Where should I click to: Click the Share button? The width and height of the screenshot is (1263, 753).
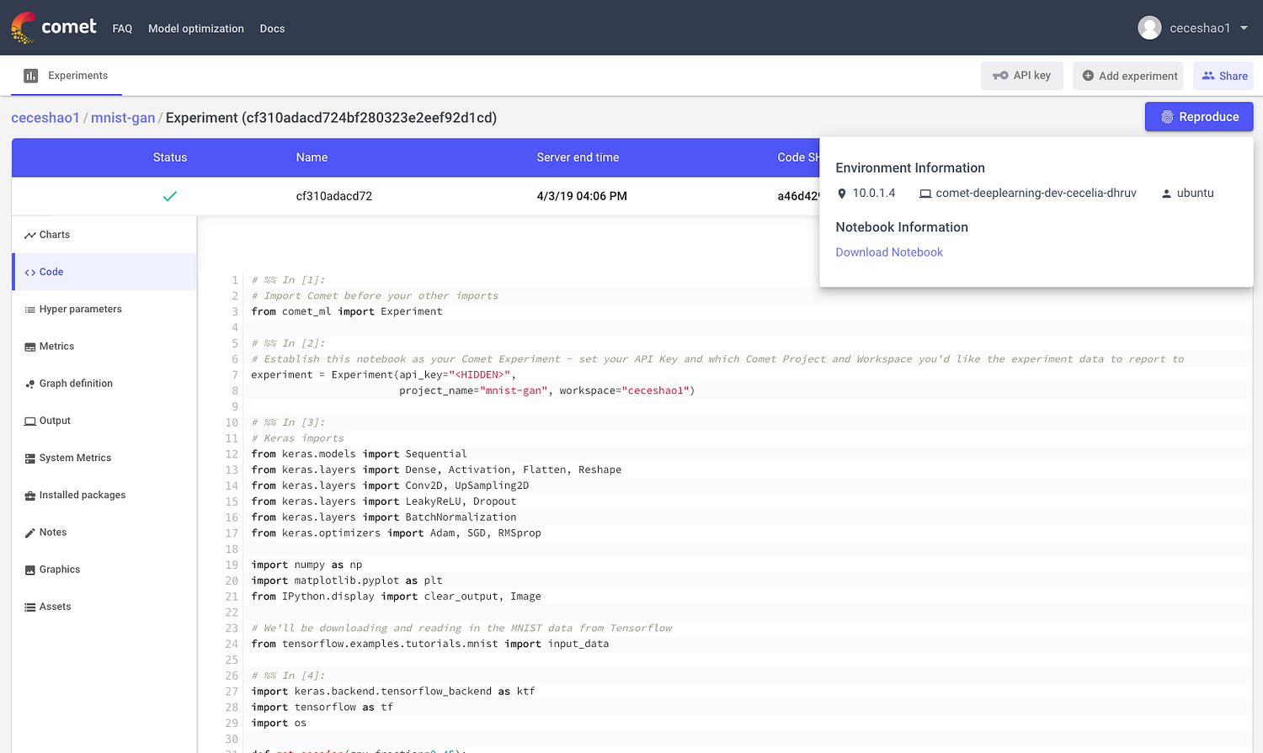(1223, 76)
